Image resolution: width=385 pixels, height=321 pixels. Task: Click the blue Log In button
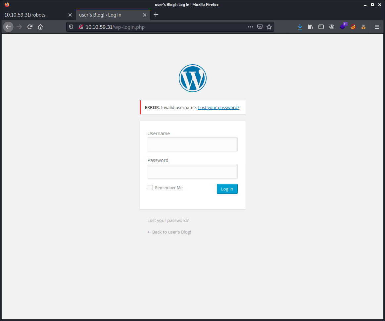click(227, 189)
